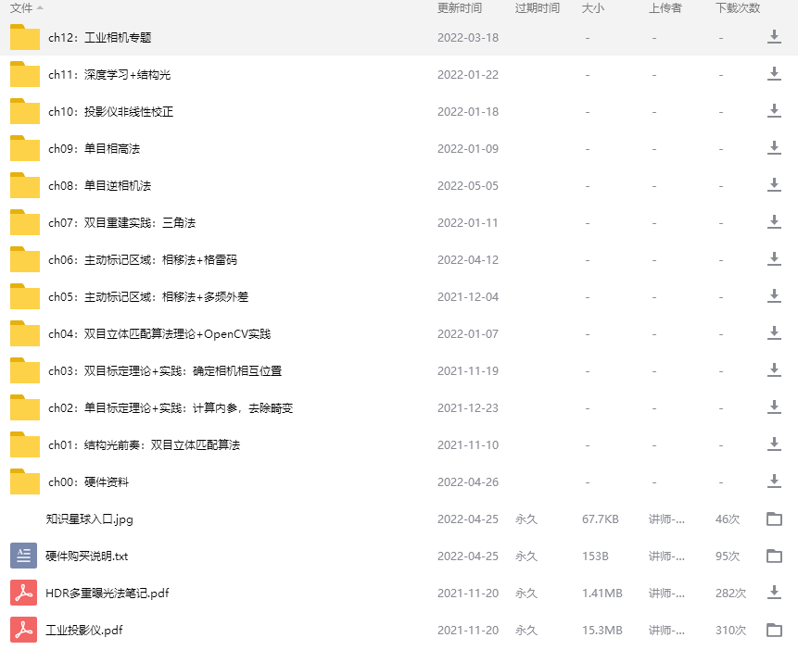
Task: Click the red PDF icon of 工业投影仪.pdf
Action: 24,630
